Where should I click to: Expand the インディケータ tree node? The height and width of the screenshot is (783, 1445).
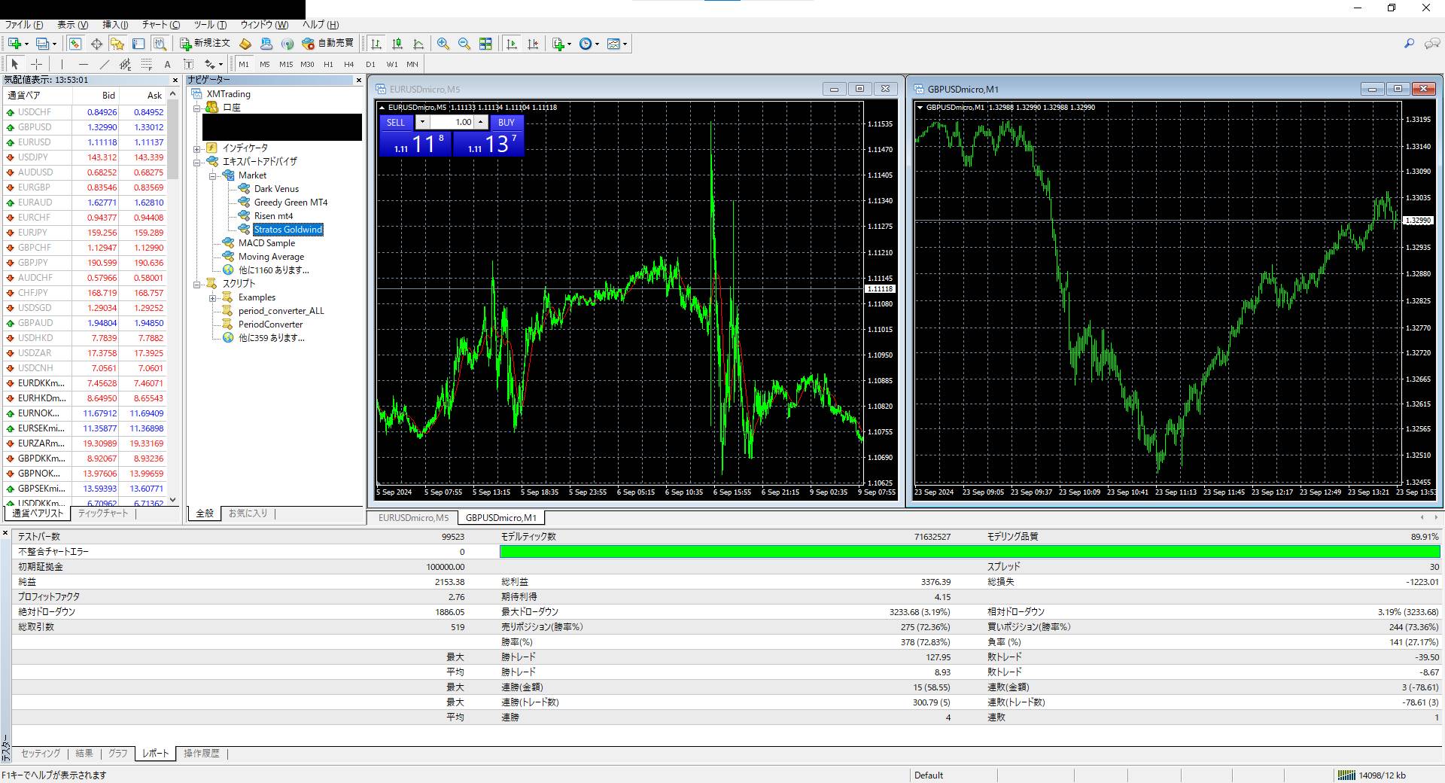coord(197,148)
